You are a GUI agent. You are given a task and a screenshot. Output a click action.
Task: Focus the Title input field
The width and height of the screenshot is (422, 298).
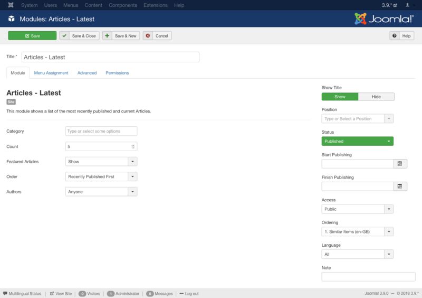pyautogui.click(x=110, y=57)
